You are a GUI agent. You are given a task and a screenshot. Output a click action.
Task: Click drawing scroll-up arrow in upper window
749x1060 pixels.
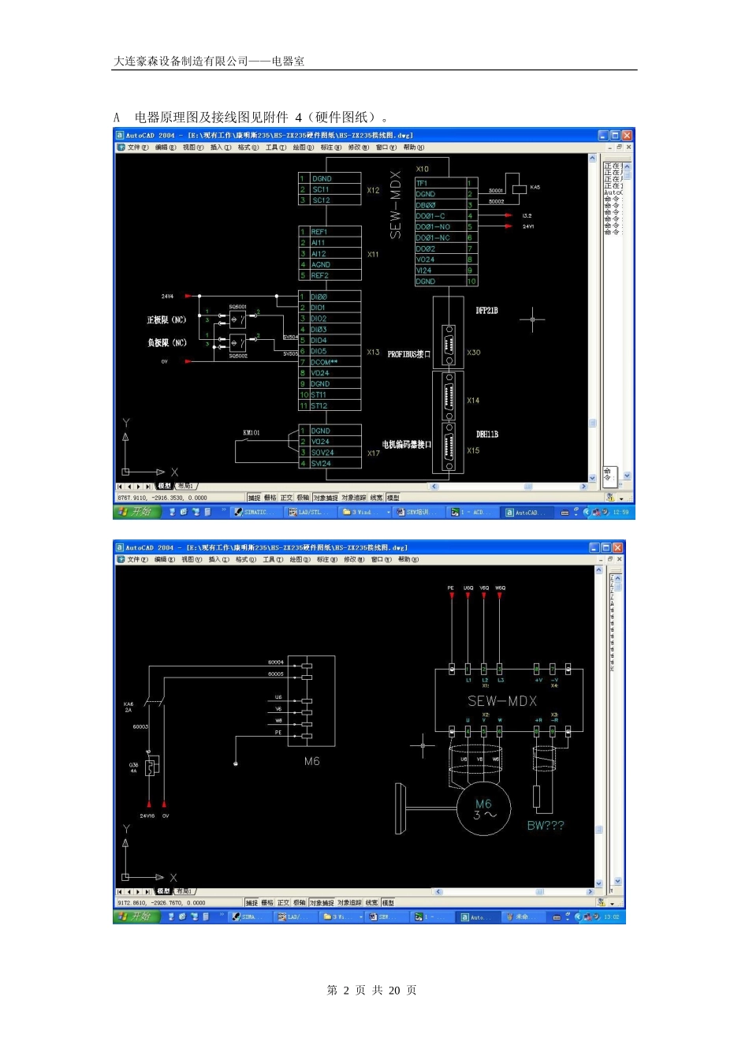[593, 158]
